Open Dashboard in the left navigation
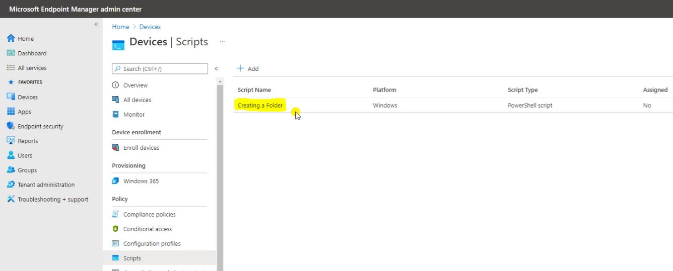 pyautogui.click(x=32, y=53)
